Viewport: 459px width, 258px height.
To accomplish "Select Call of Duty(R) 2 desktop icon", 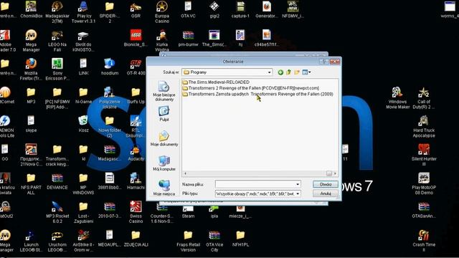I will (424, 98).
